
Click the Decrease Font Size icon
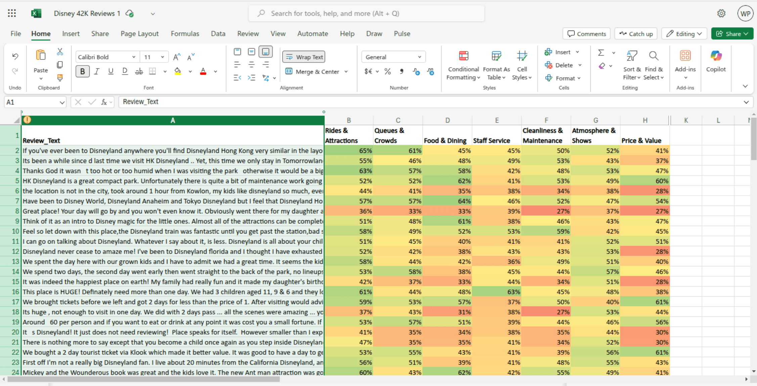coord(191,57)
